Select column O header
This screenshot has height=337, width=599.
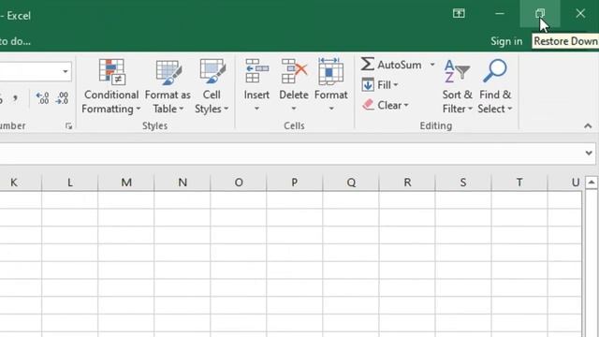(239, 183)
